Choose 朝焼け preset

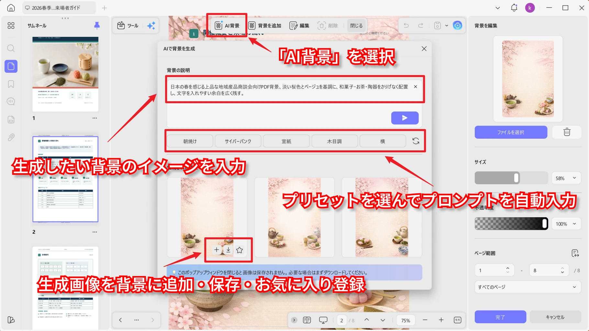click(190, 141)
